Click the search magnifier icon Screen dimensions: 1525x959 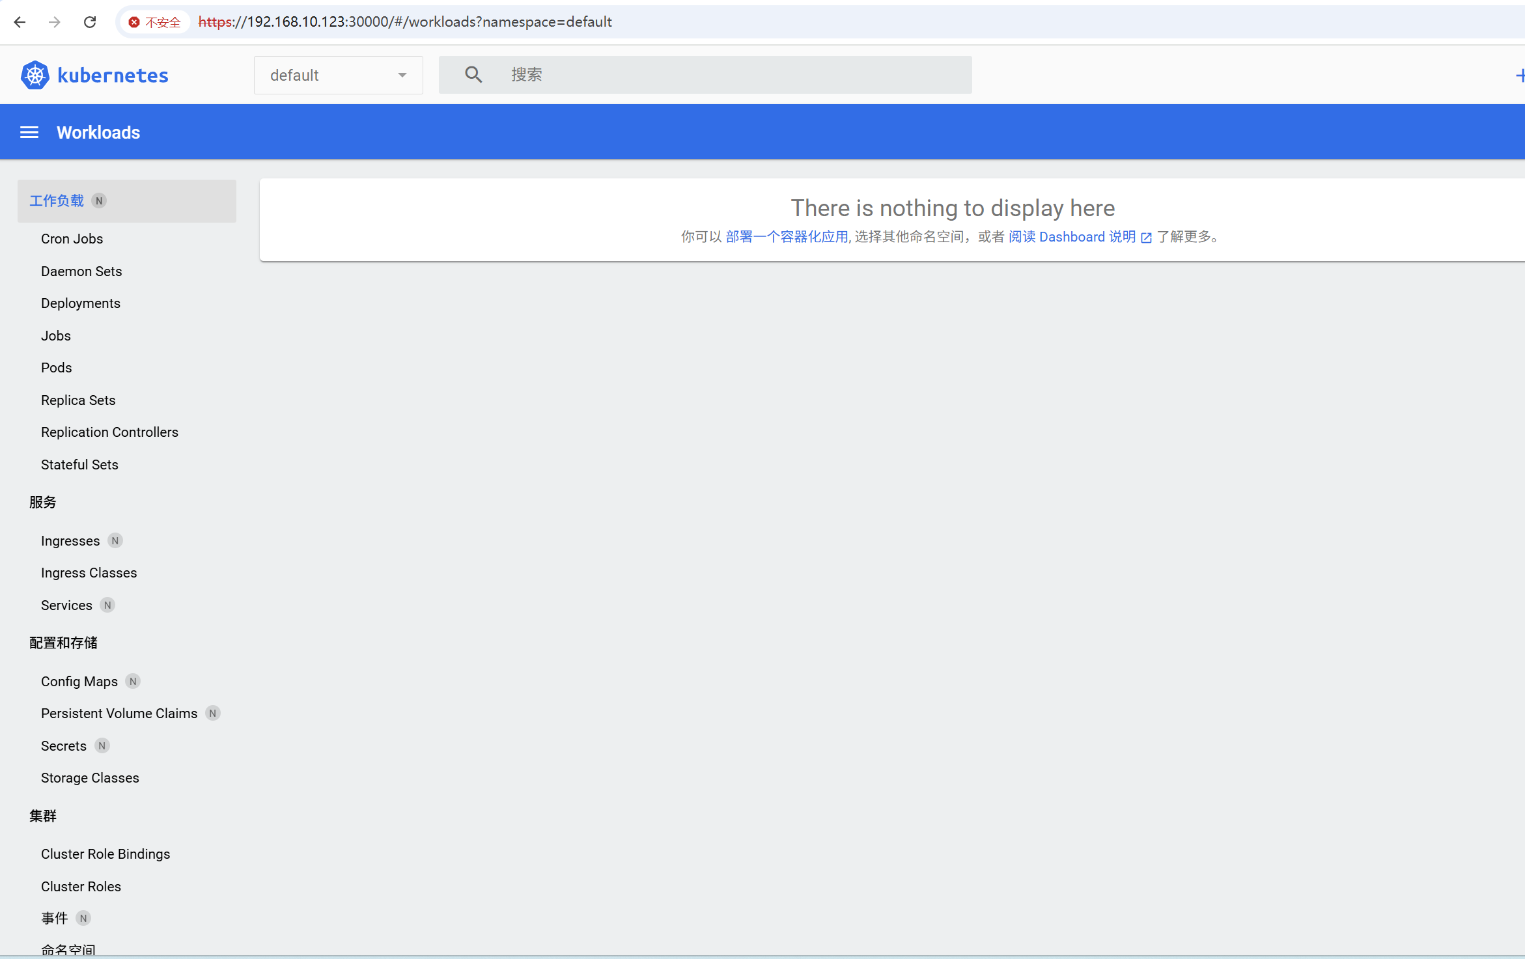pos(473,75)
